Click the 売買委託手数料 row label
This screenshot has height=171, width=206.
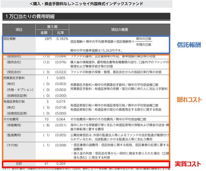(14, 78)
